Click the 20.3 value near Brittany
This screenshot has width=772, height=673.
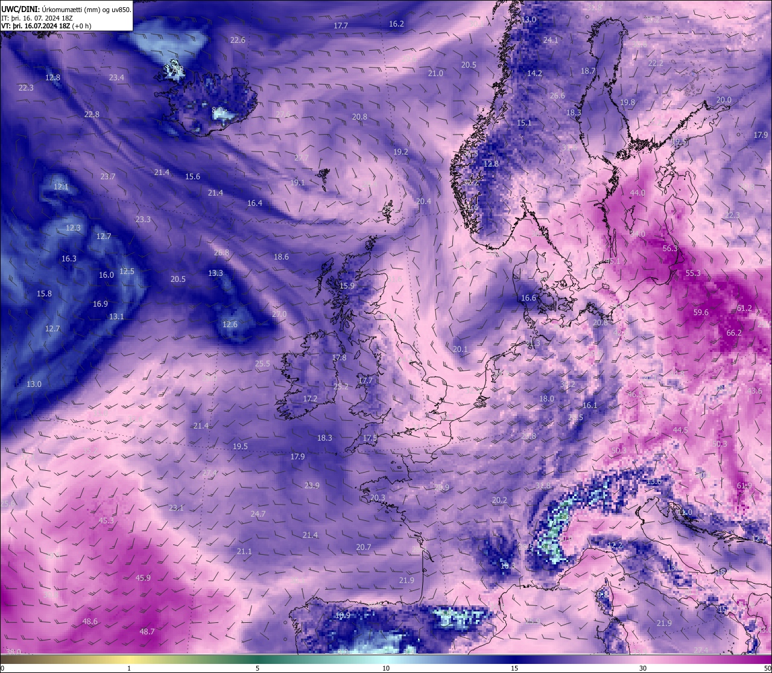pyautogui.click(x=378, y=497)
